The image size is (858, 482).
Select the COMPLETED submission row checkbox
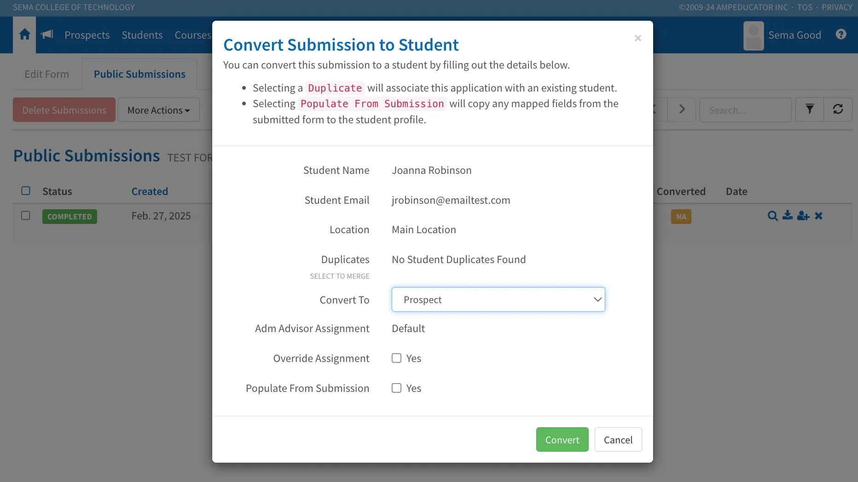pyautogui.click(x=26, y=216)
